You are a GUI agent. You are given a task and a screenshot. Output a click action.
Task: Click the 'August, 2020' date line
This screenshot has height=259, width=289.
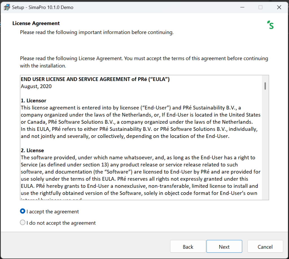click(x=36, y=86)
